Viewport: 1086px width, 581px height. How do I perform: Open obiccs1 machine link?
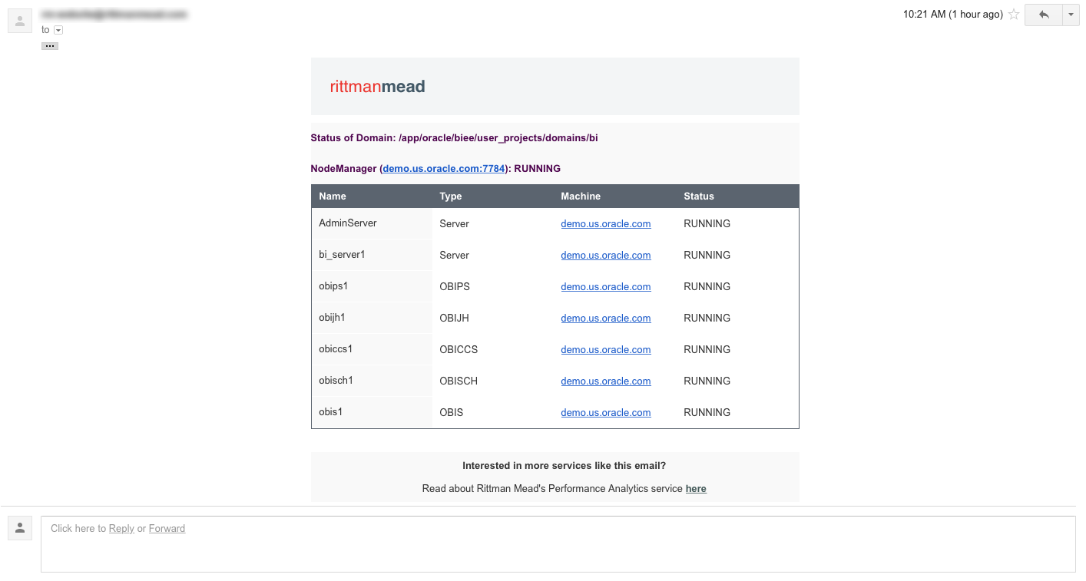(606, 350)
